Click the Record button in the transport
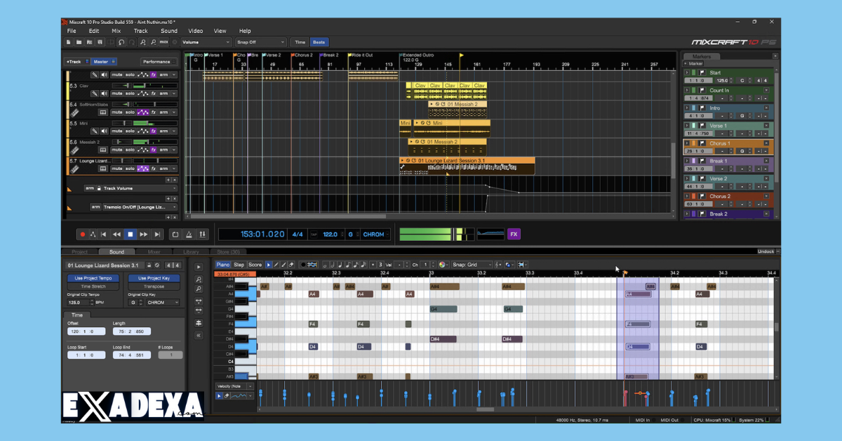The height and width of the screenshot is (441, 842). click(x=83, y=234)
